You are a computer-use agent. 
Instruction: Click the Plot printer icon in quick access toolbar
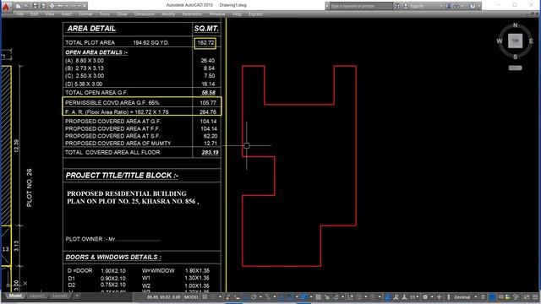[x=52, y=6]
